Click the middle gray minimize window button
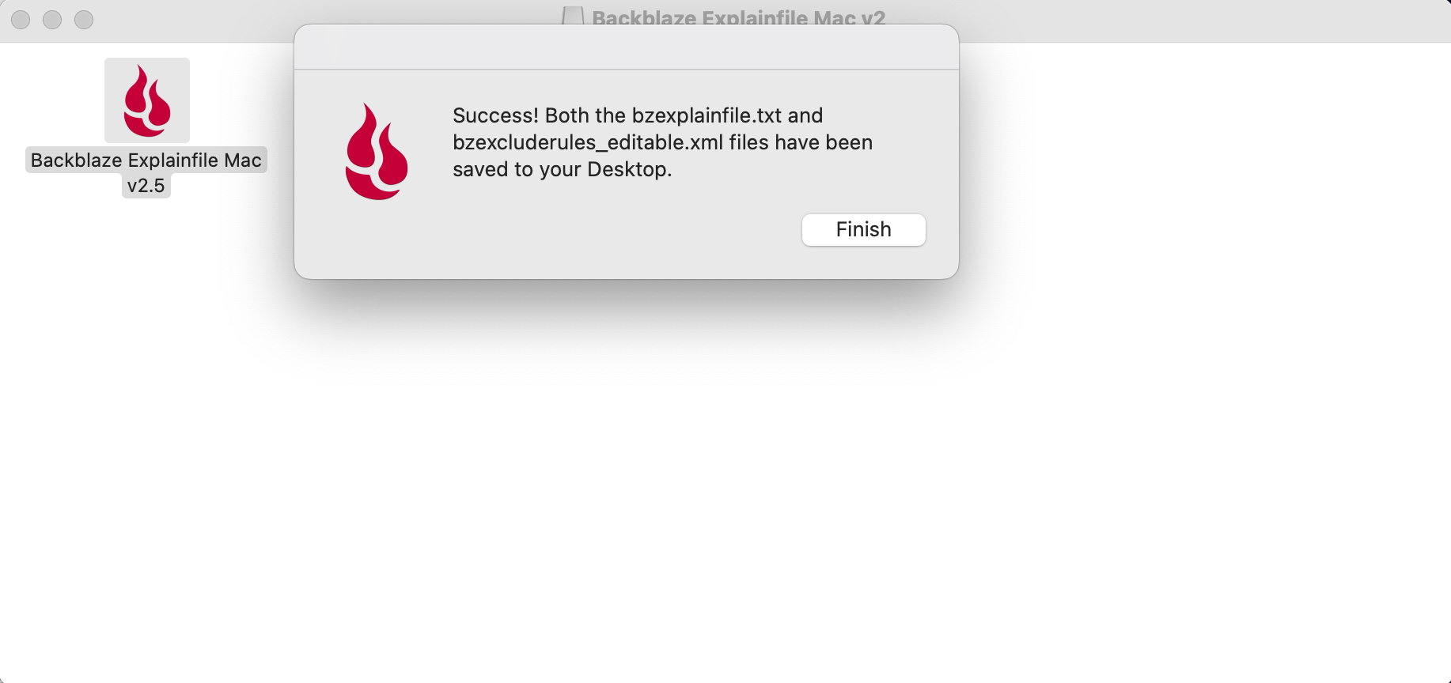 (x=52, y=20)
